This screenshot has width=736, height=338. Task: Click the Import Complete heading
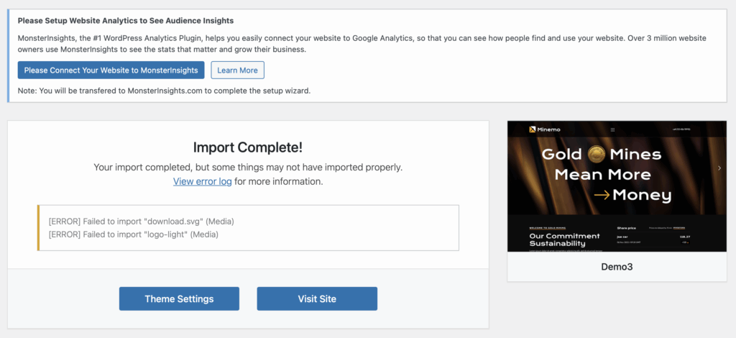coord(248,147)
